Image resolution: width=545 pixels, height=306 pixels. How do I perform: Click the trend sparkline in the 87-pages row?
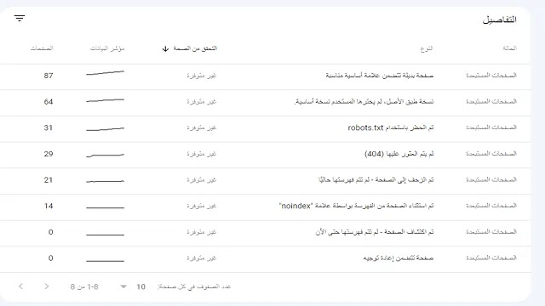[105, 73]
